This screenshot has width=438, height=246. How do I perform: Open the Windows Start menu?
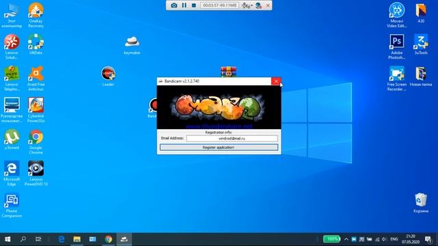click(x=8, y=239)
